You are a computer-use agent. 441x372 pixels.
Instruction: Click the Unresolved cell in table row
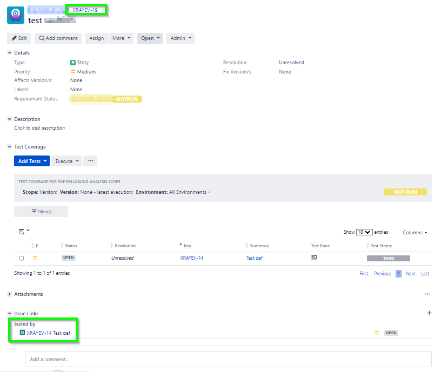pos(122,258)
